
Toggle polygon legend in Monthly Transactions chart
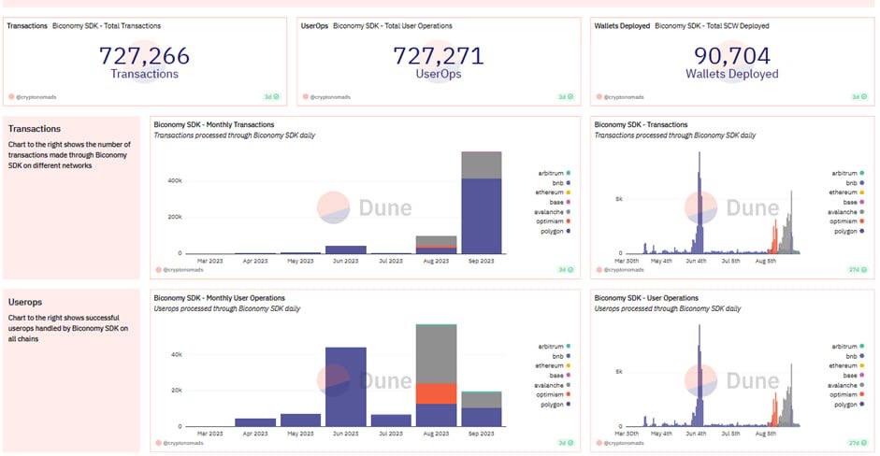(555, 231)
